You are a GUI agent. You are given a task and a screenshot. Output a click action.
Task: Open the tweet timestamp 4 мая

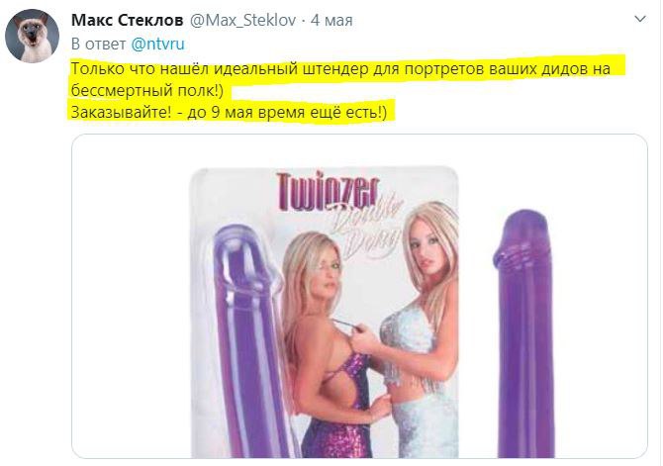[x=331, y=21]
